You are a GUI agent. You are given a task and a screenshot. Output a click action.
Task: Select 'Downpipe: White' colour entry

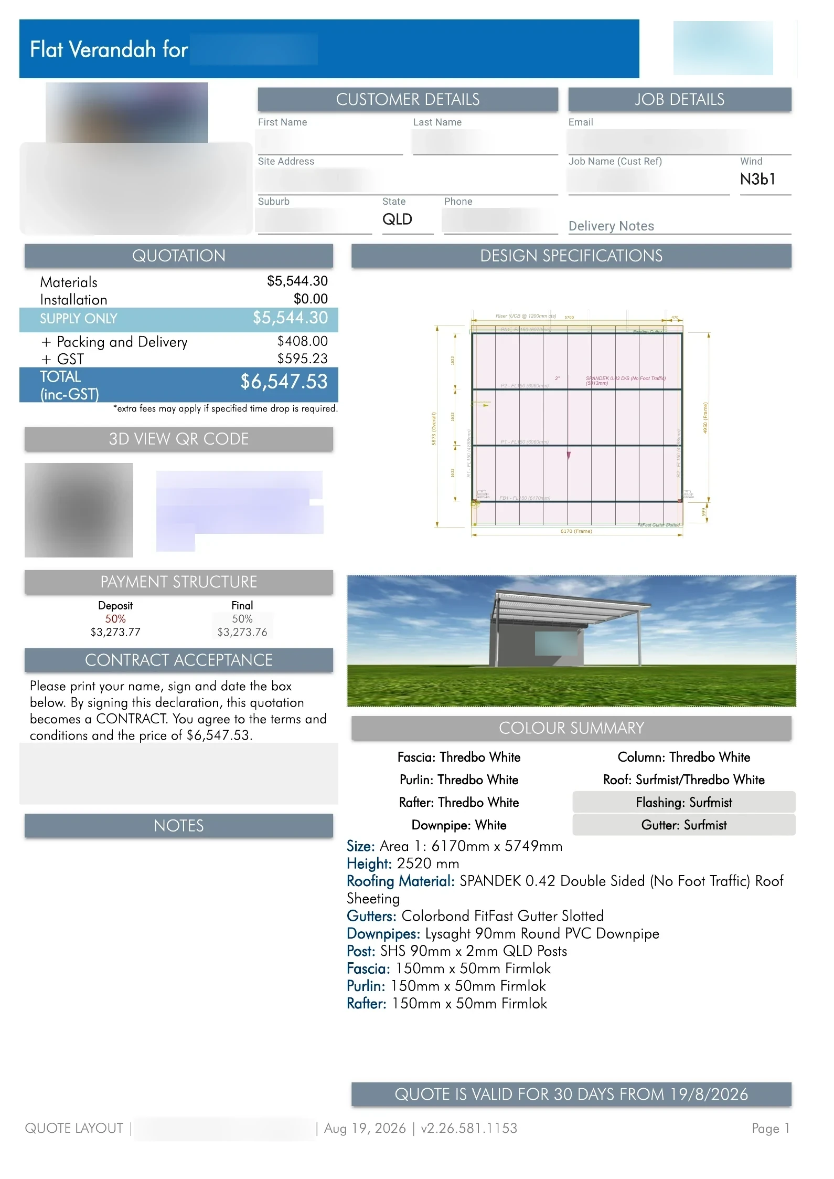coord(459,825)
